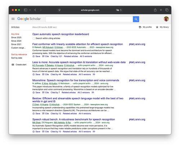Open the Custom range option

coord(18,48)
